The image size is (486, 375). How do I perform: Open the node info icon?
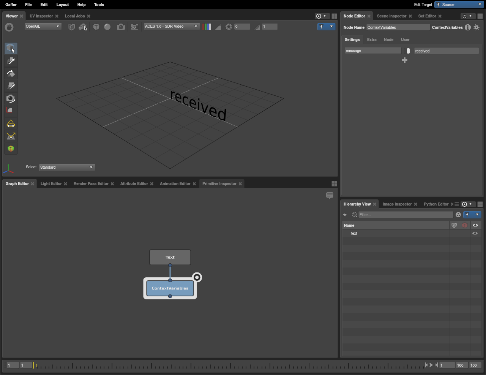click(x=468, y=27)
